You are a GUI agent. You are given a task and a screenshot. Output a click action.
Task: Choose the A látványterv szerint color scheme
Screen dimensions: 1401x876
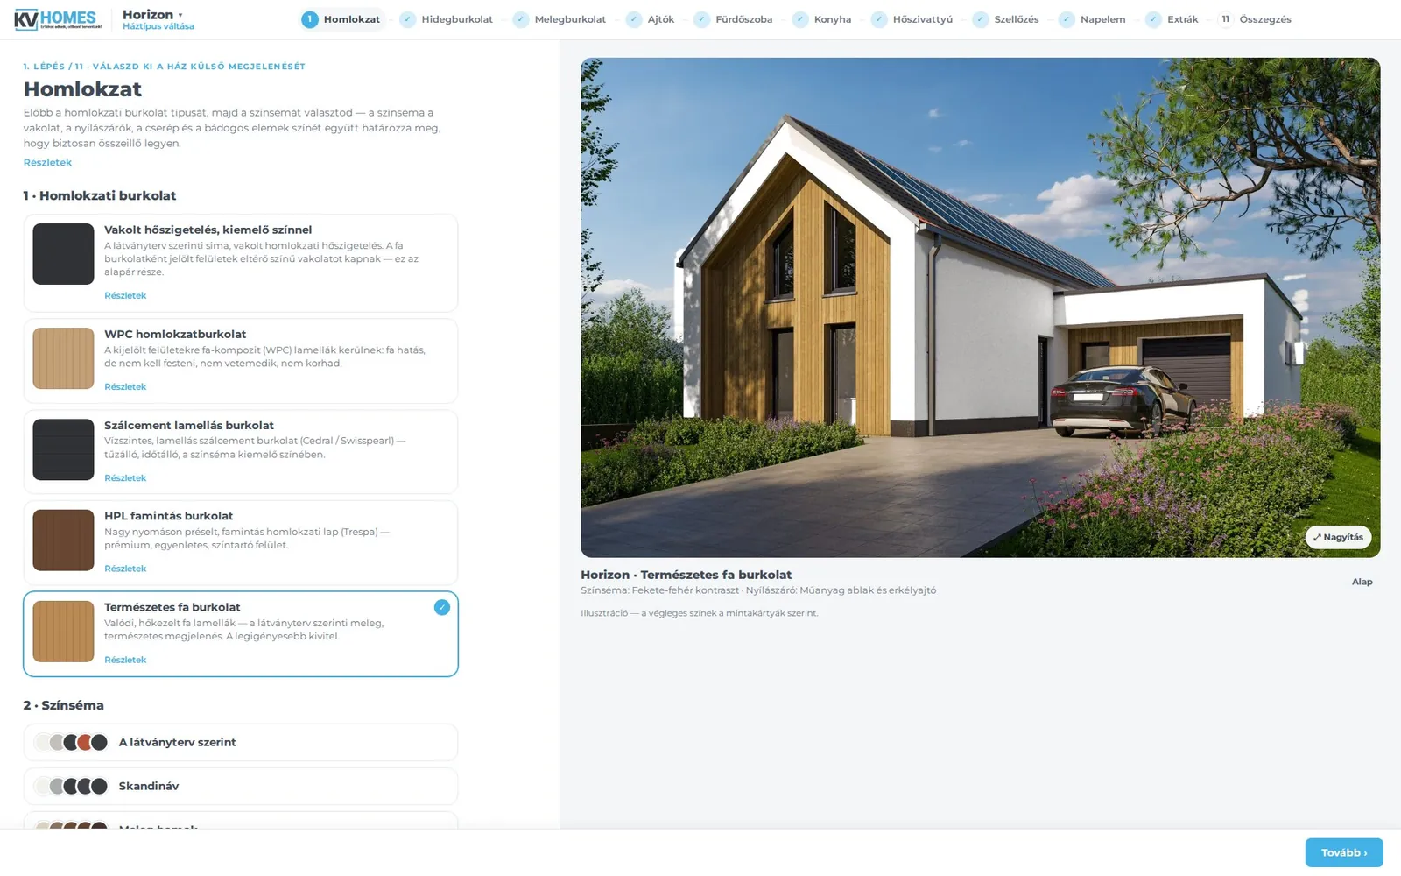[x=241, y=742]
